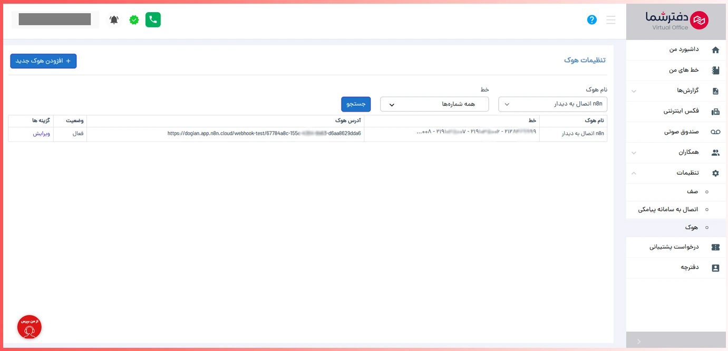The image size is (728, 351).
Task: Click the ویرایش link in hook row
Action: pos(41,134)
